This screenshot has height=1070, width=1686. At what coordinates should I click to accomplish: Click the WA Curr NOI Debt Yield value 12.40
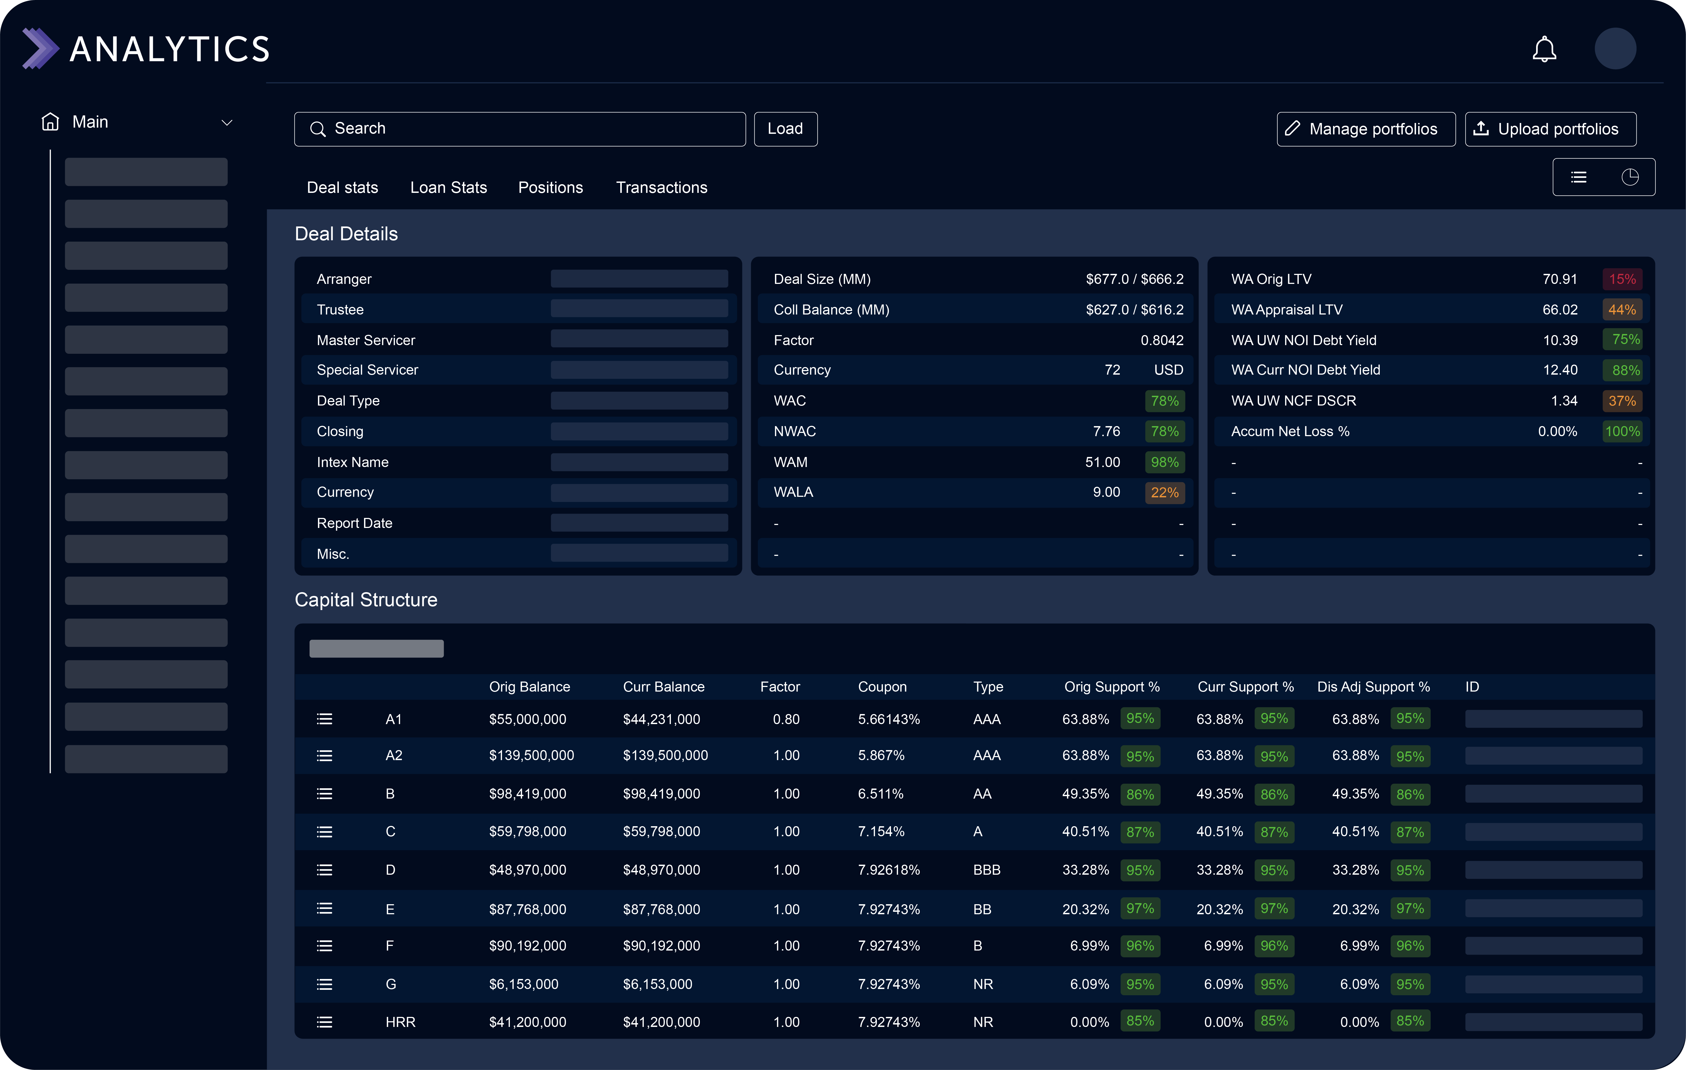[x=1561, y=370]
